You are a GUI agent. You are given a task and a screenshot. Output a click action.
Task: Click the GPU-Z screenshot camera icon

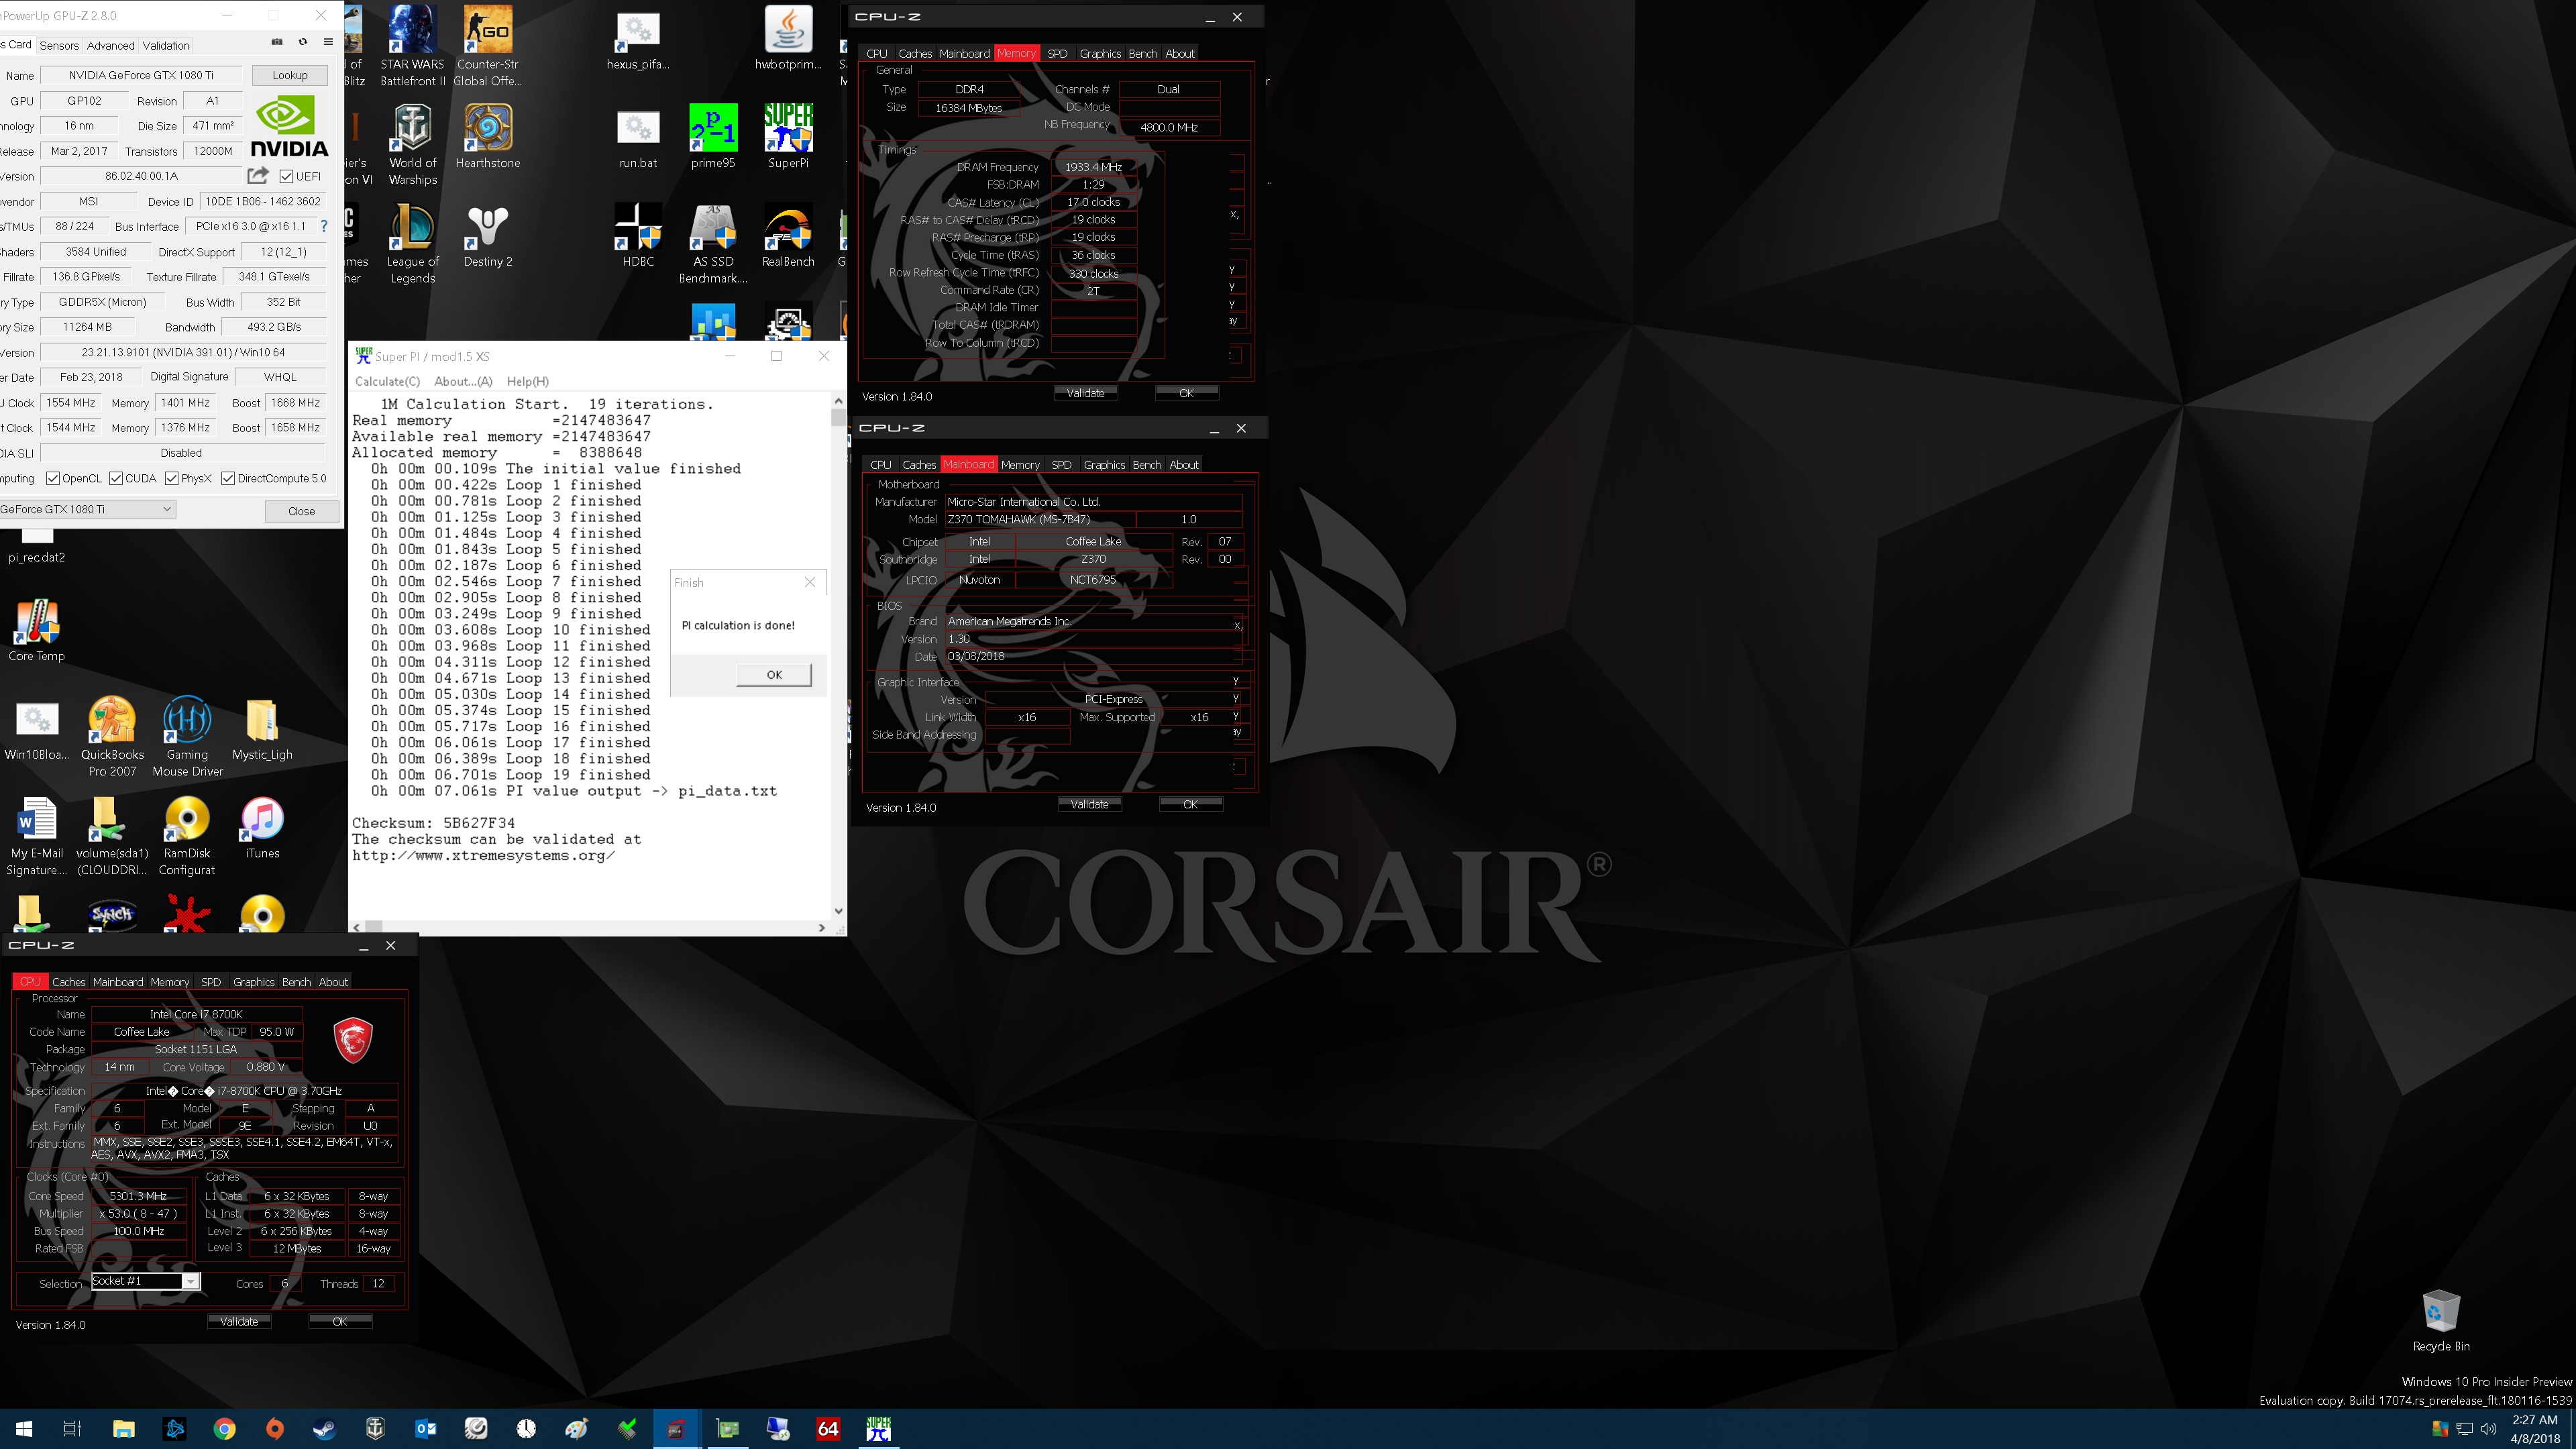tap(277, 42)
